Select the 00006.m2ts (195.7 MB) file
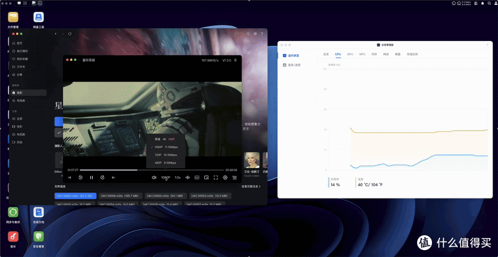498x257 pixels. (x=121, y=196)
